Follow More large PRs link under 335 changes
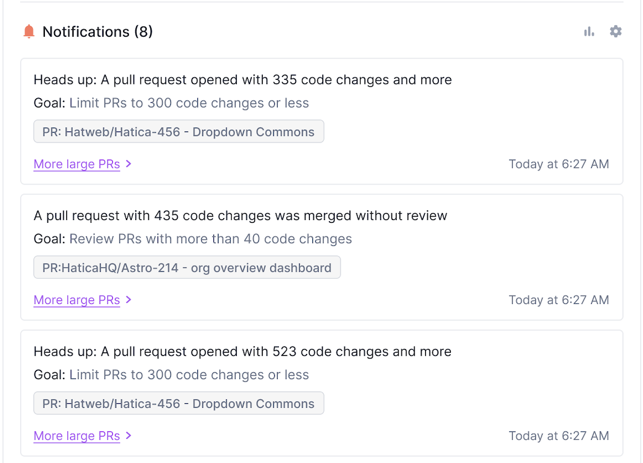 point(76,164)
